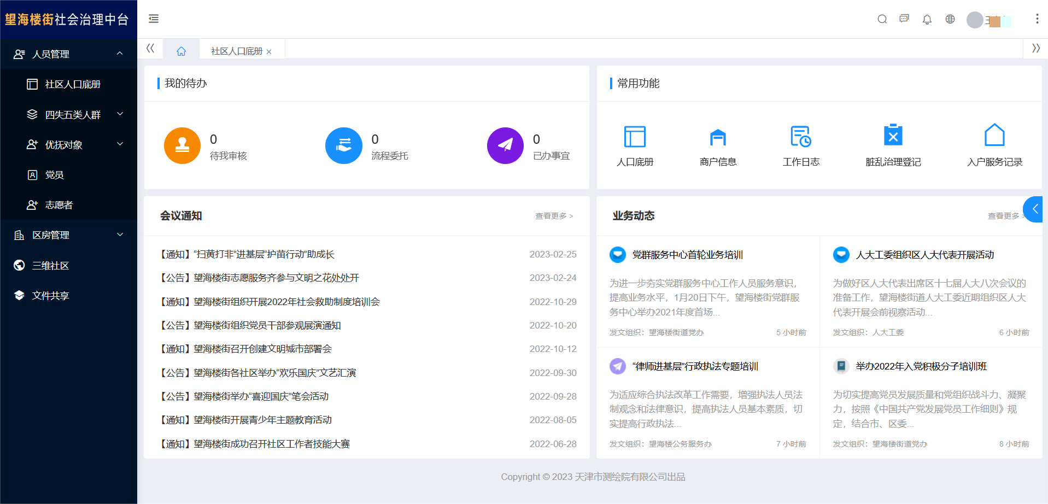Screen dimensions: 1048x504
Task: Switch to the 社区人口底册 tab
Action: [x=236, y=51]
